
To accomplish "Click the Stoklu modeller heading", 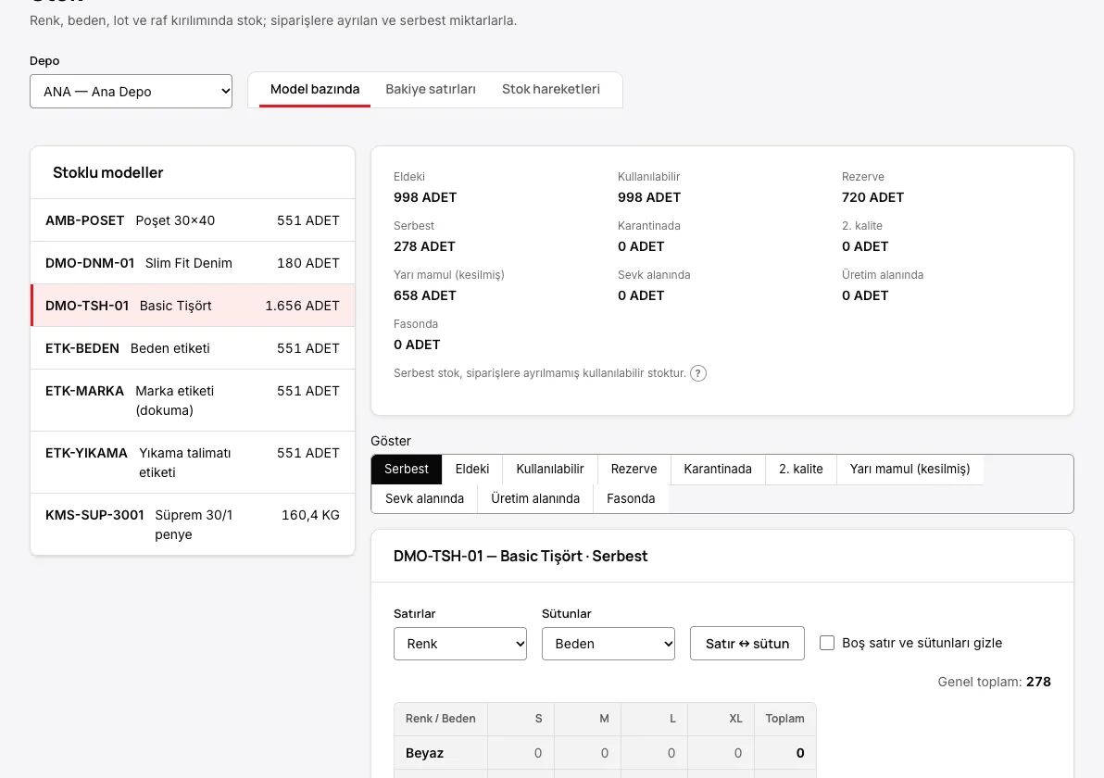I will pos(107,172).
